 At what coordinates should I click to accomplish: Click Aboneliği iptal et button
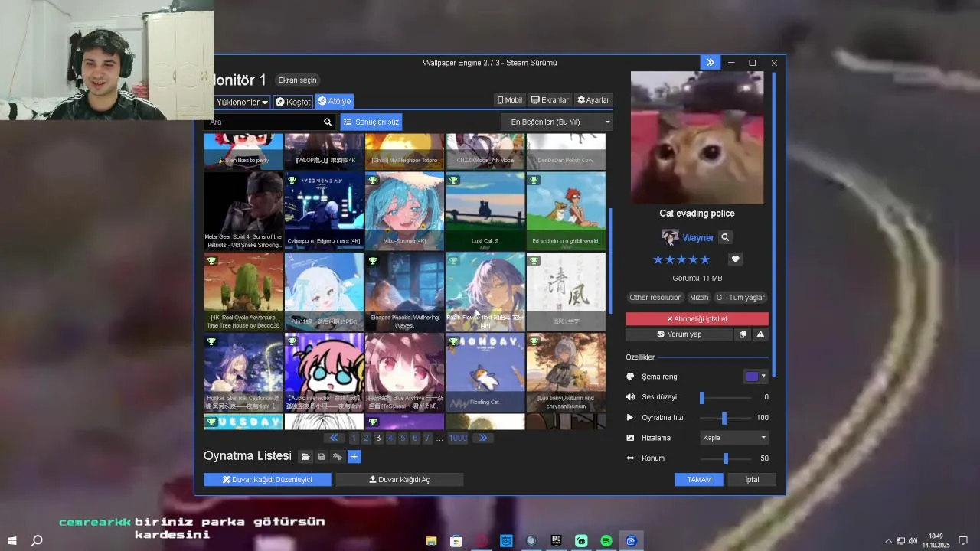(697, 319)
